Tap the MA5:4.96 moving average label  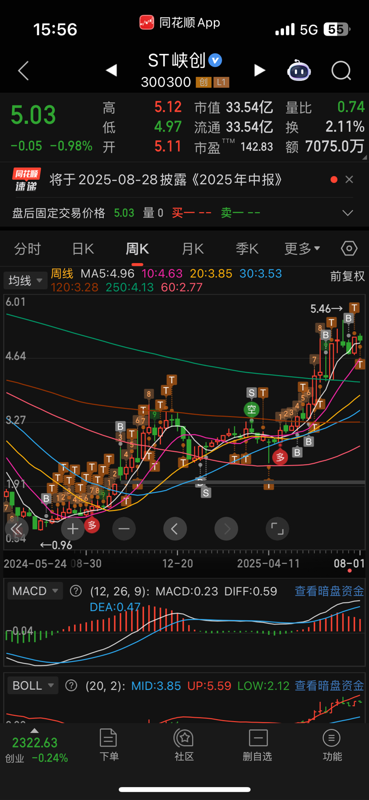tap(108, 274)
